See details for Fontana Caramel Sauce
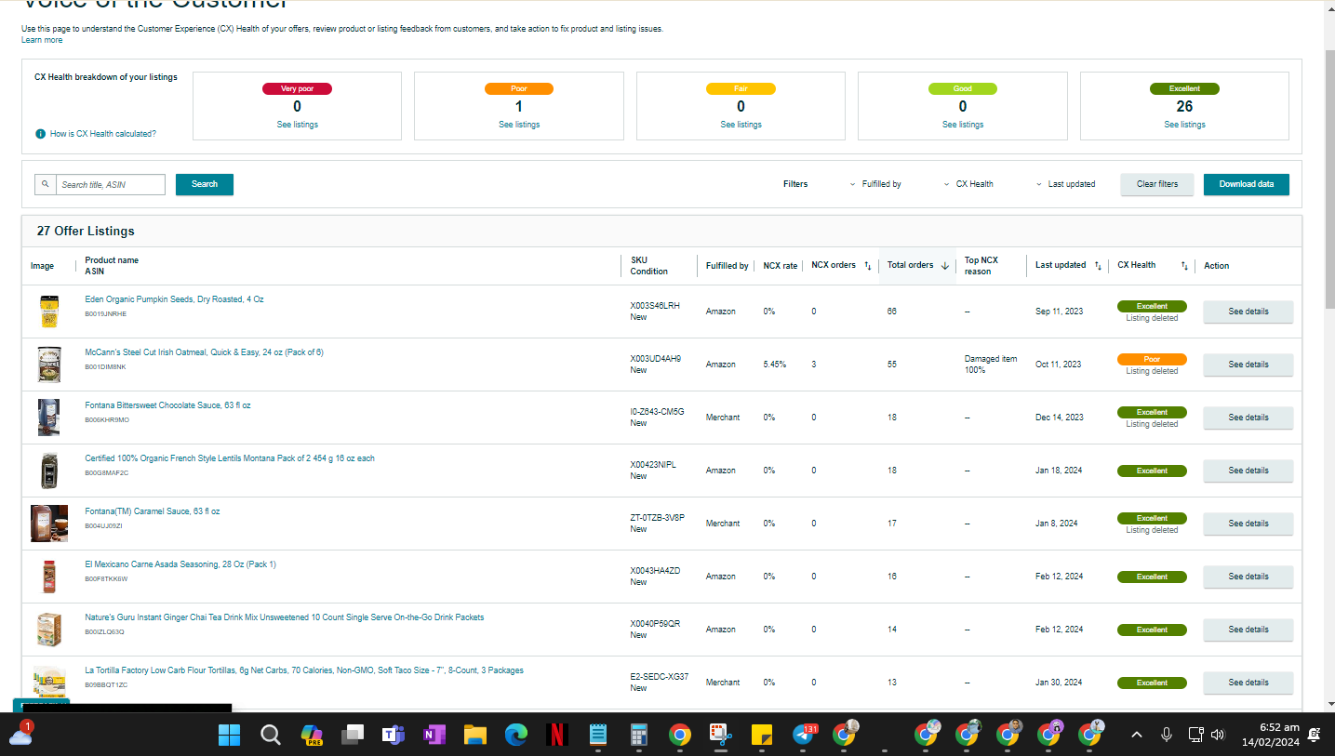Viewport: 1335px width, 756px height. coord(1248,524)
